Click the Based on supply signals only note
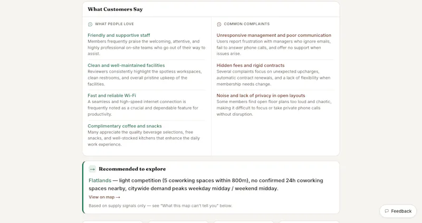The width and height of the screenshot is (422, 223). pyautogui.click(x=160, y=206)
